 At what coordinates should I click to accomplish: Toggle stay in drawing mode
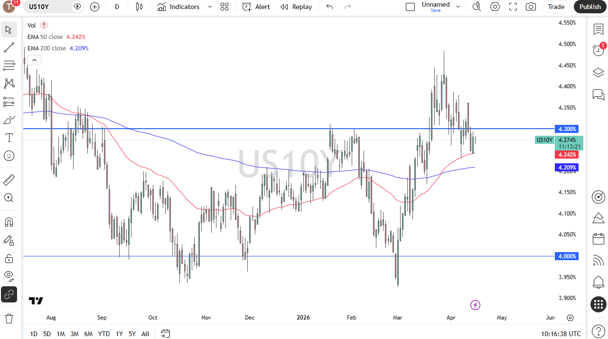click(x=9, y=240)
